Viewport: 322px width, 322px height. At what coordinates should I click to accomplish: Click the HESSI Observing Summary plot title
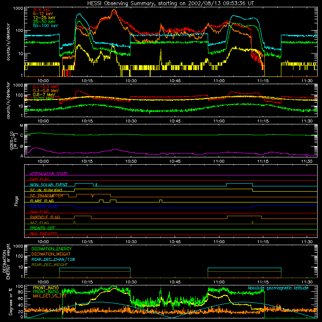click(170, 4)
